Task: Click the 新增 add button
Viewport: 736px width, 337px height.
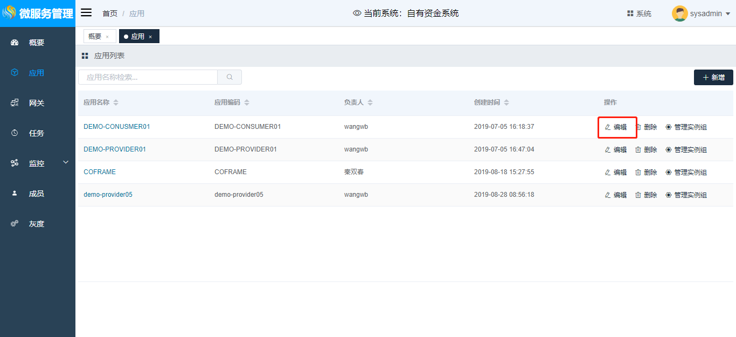Action: pos(713,78)
